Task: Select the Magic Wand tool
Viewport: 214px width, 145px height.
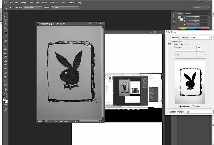Action: (x=5, y=28)
